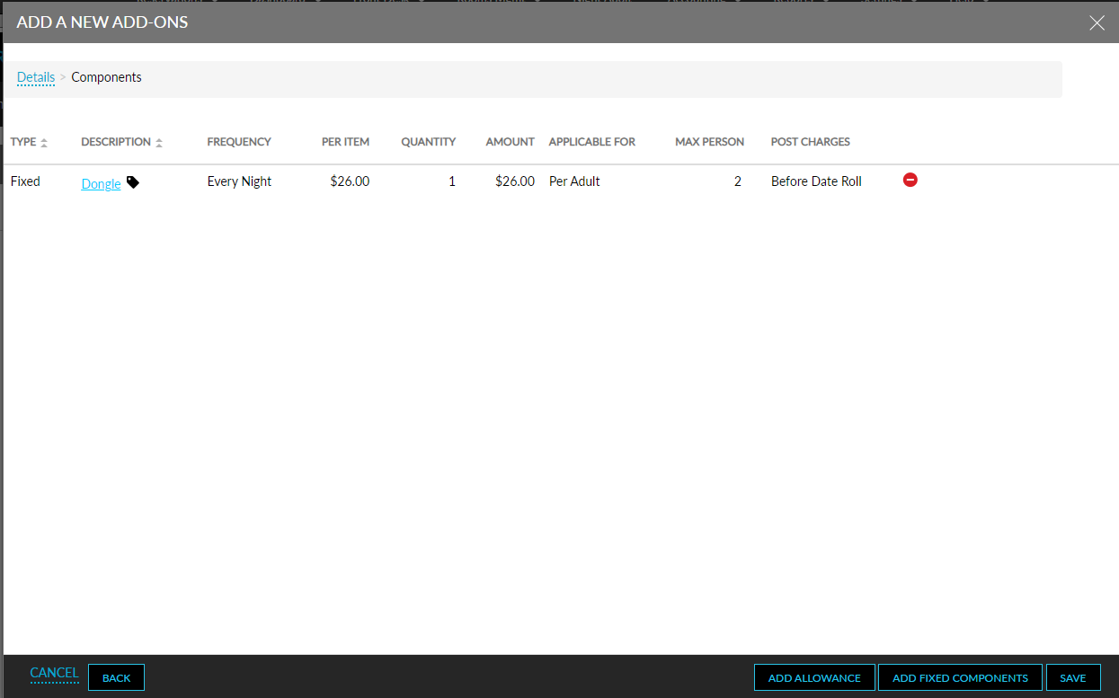Click ADD FIXED COMPONENTS
The height and width of the screenshot is (698, 1119).
(x=960, y=677)
